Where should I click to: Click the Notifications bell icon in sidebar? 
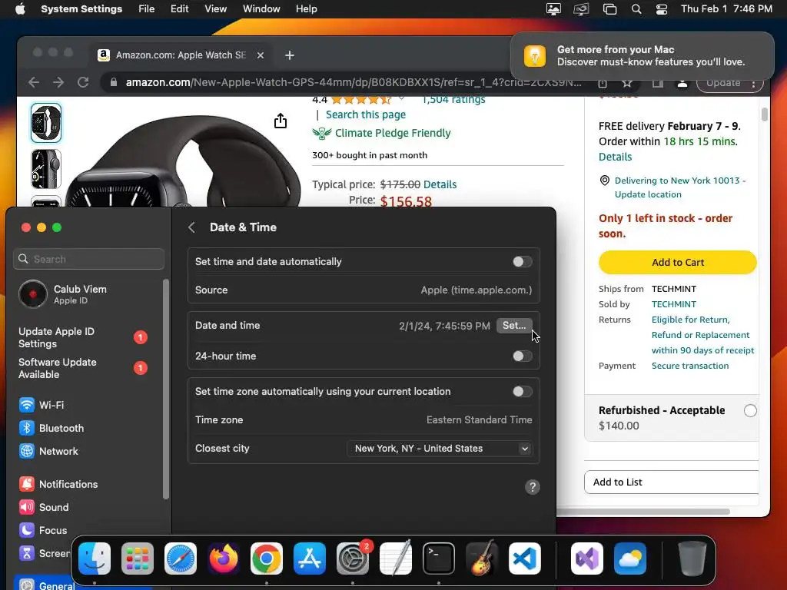pyautogui.click(x=27, y=484)
